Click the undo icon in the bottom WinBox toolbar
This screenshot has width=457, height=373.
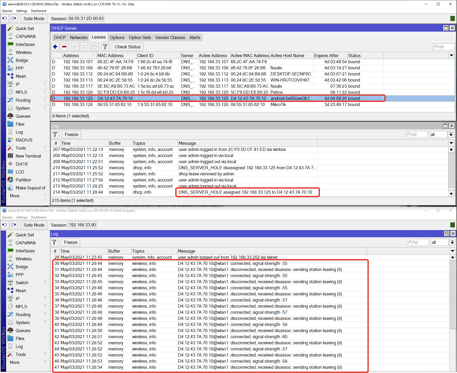5,225
